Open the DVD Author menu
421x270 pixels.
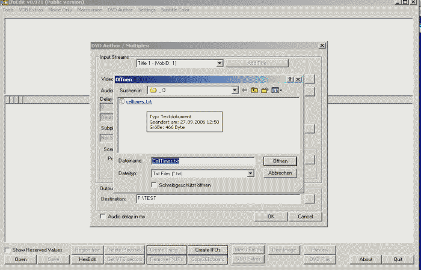[x=120, y=10]
